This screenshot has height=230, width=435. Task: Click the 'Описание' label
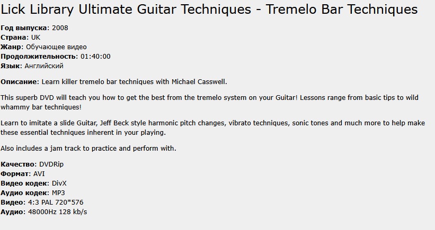[x=19, y=82]
